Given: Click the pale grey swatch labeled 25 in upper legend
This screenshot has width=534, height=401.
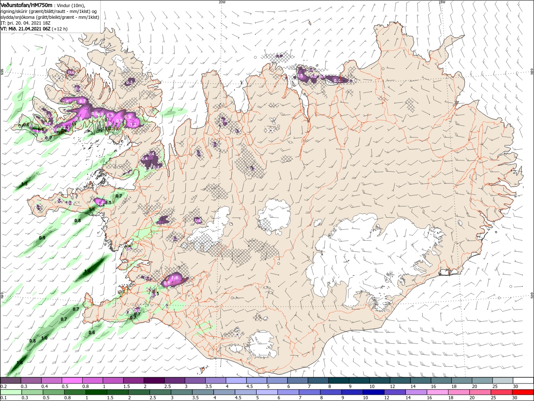Looking at the screenshot, I should (503, 380).
